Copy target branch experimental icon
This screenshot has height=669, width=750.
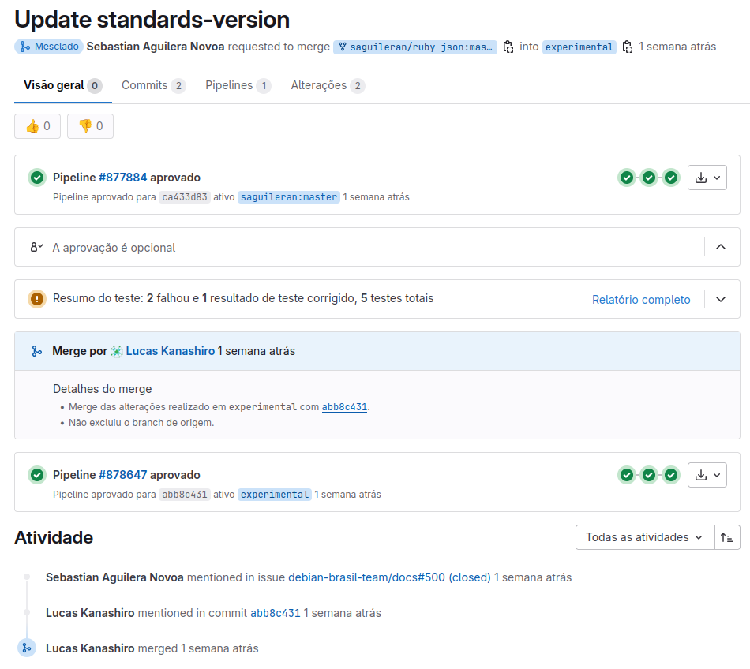point(628,47)
